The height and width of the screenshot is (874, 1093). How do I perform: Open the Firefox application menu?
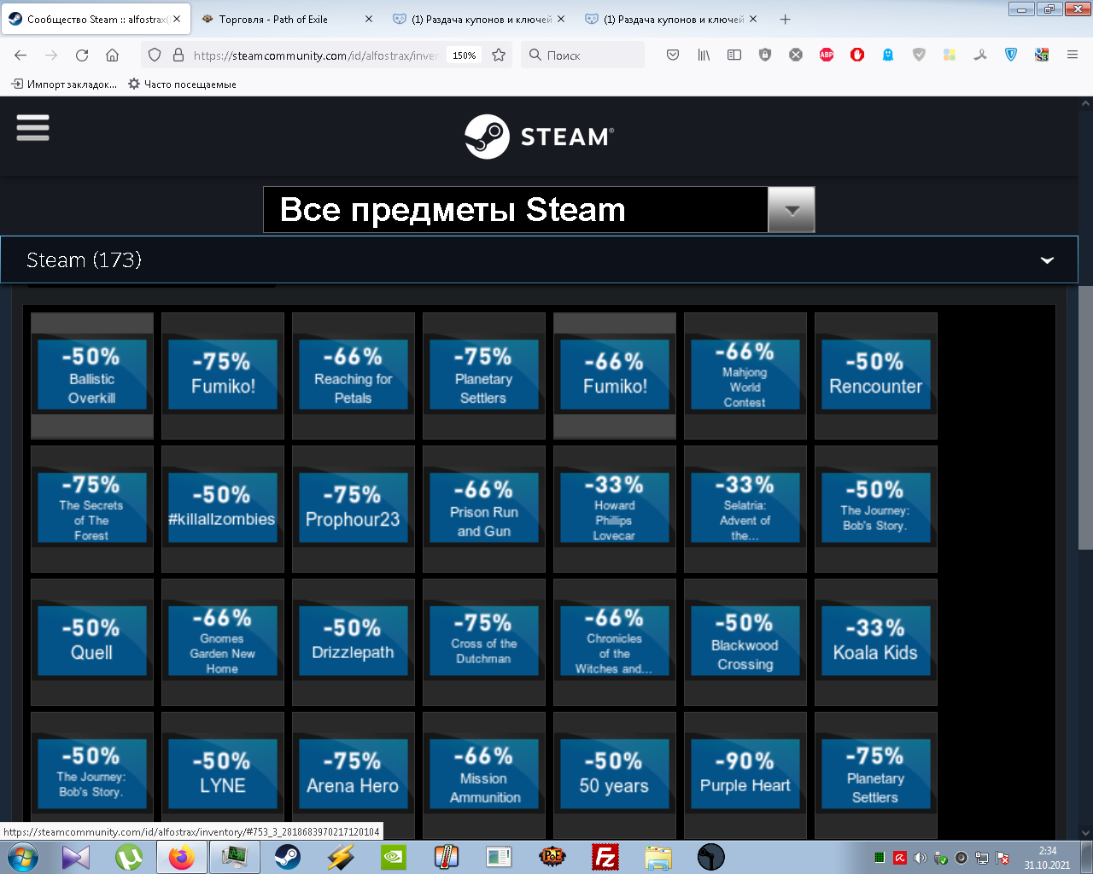pos(1073,55)
